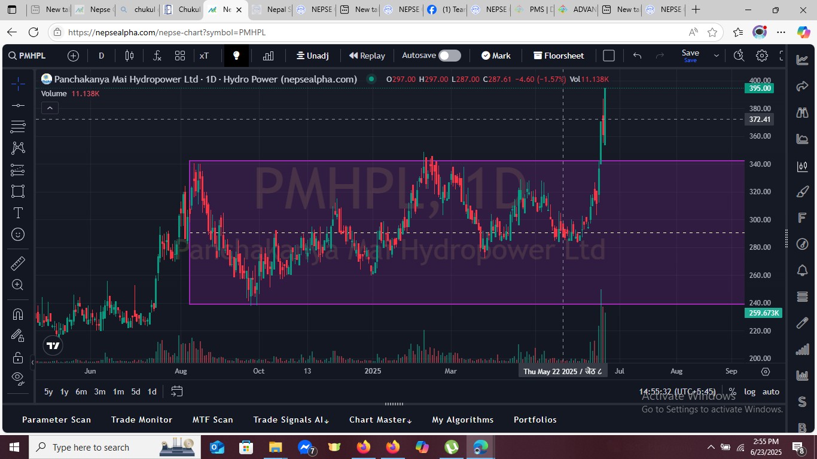
Task: Open the alerts bell in right sidebar
Action: tap(803, 270)
